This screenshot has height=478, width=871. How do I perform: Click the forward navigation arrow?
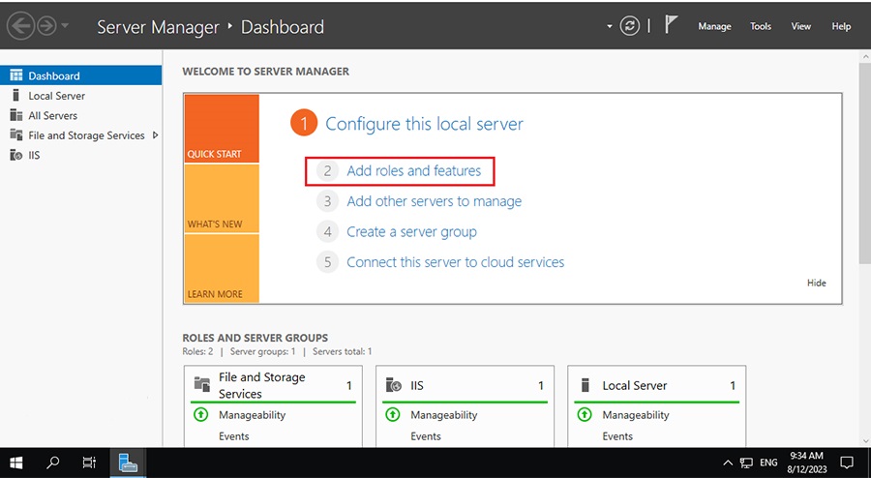[46, 26]
